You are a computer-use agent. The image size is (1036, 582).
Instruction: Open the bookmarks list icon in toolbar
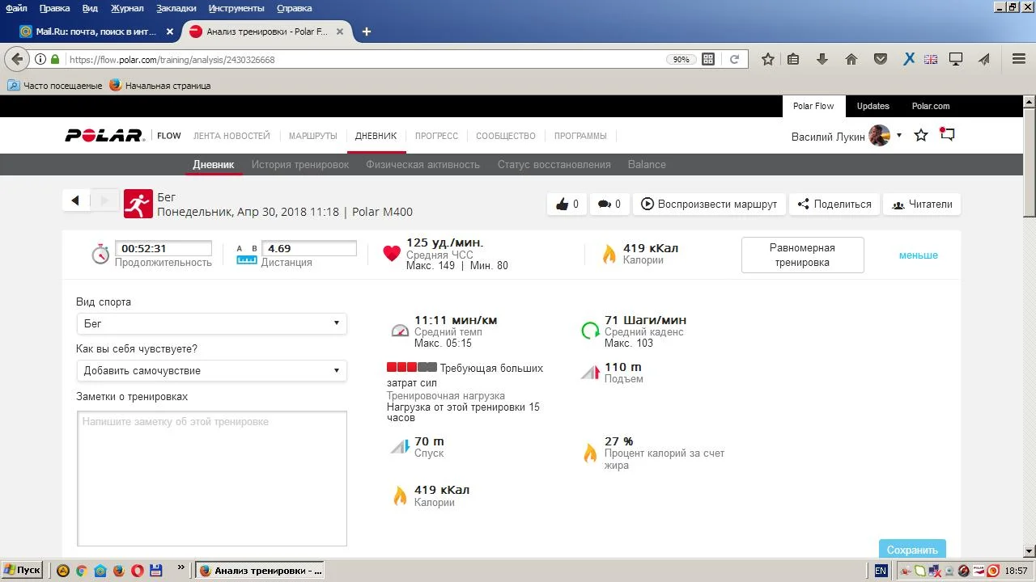point(793,59)
